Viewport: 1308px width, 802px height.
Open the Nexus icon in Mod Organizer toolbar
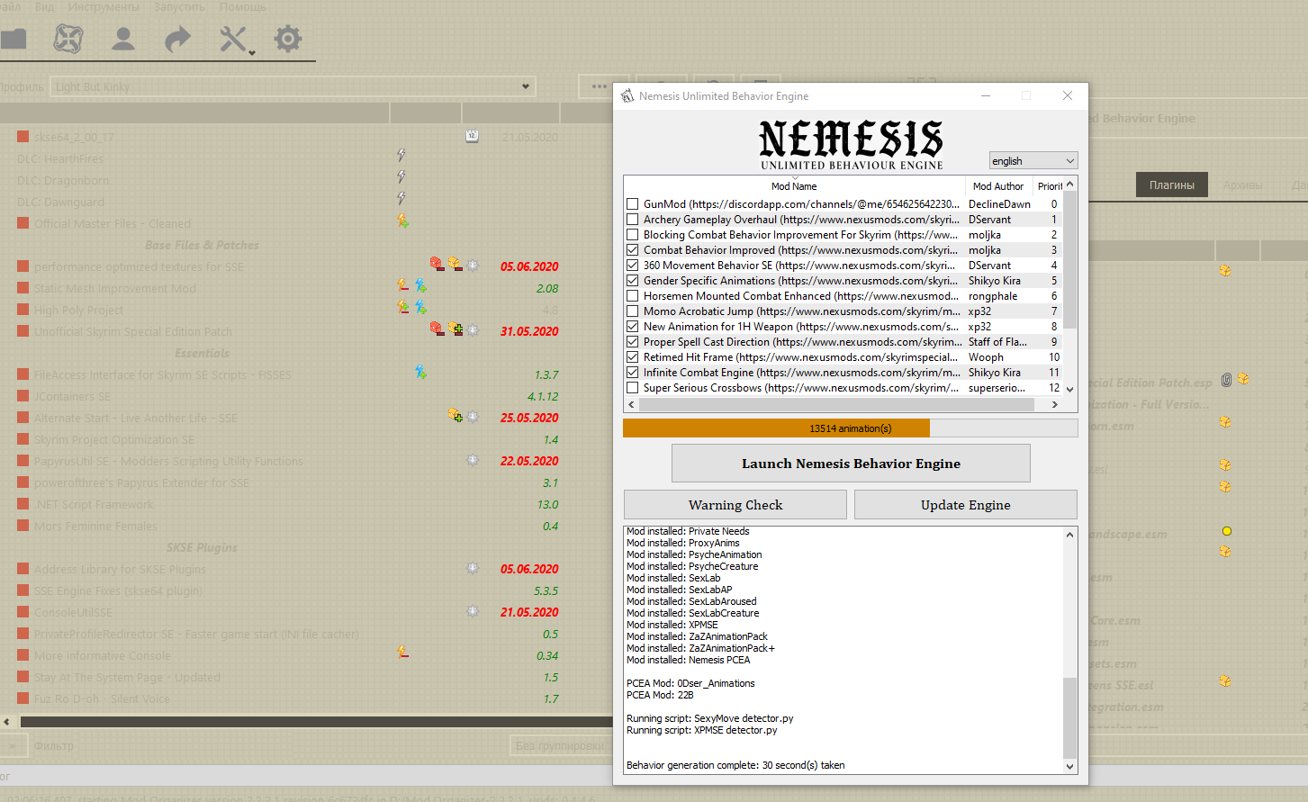coord(68,39)
